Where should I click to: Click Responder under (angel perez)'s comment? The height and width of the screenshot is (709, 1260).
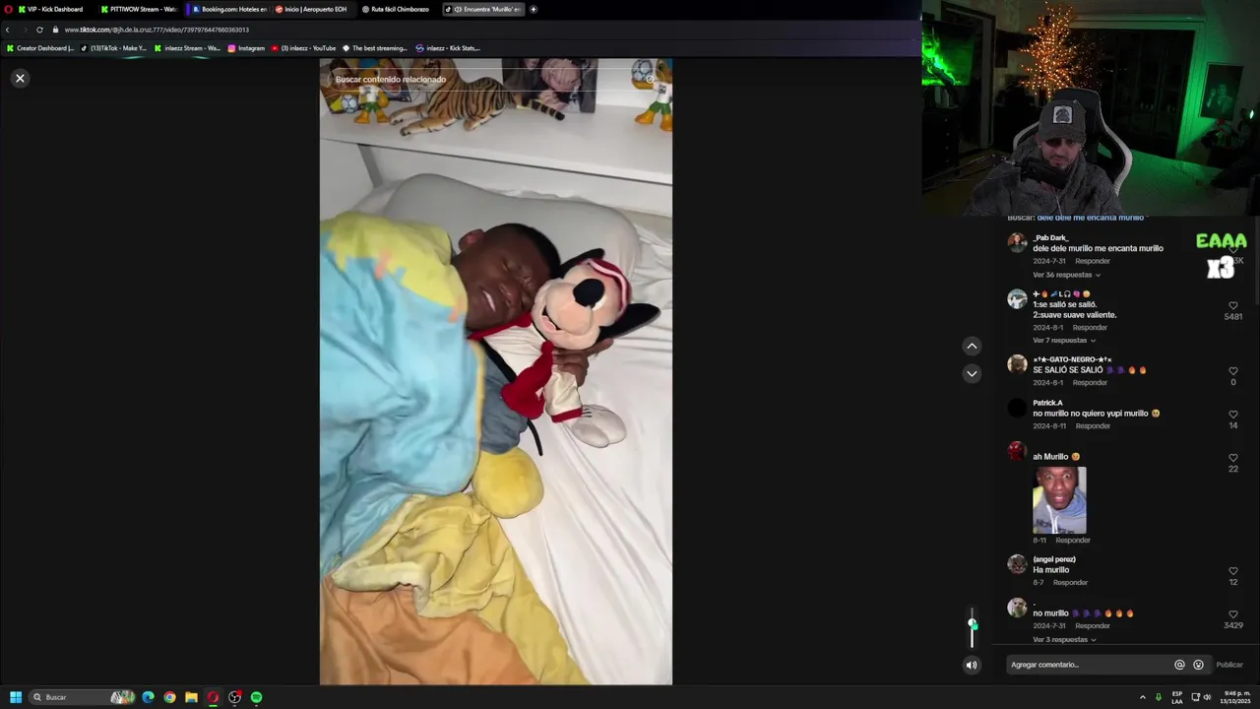pos(1070,582)
